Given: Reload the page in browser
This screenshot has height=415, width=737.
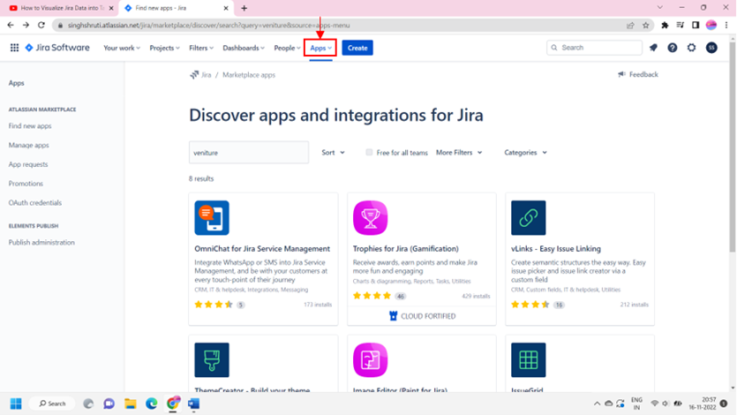Looking at the screenshot, I should pyautogui.click(x=41, y=25).
